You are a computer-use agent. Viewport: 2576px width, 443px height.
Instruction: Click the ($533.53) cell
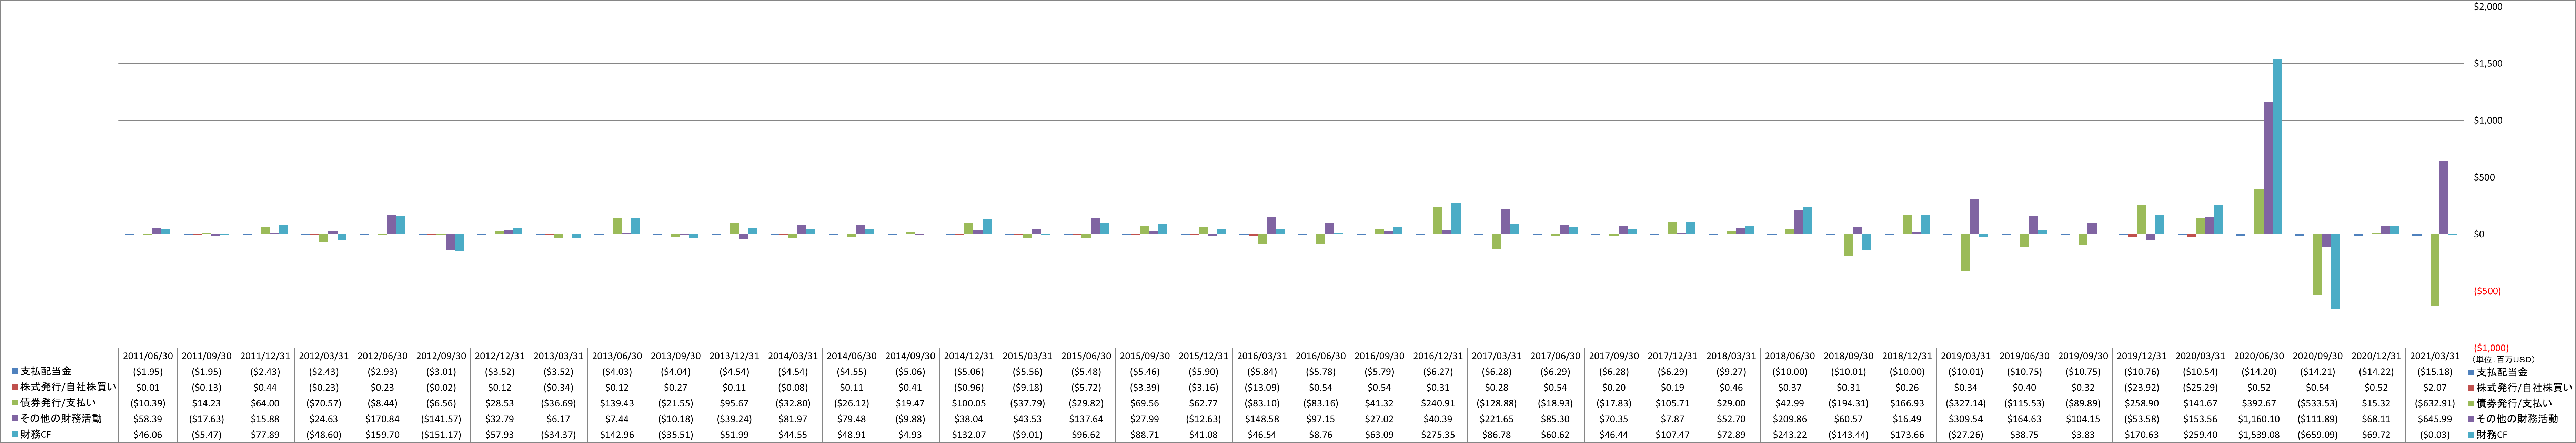coord(2318,403)
